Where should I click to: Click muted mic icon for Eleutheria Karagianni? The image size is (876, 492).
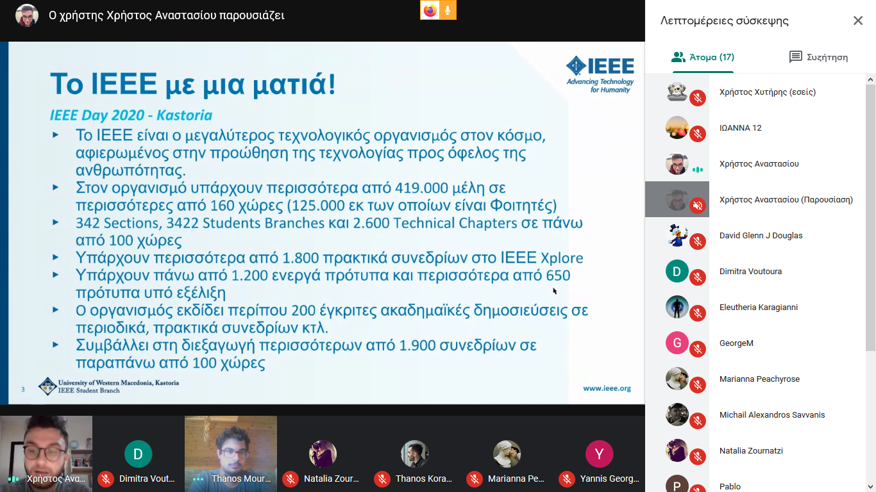[x=698, y=313]
